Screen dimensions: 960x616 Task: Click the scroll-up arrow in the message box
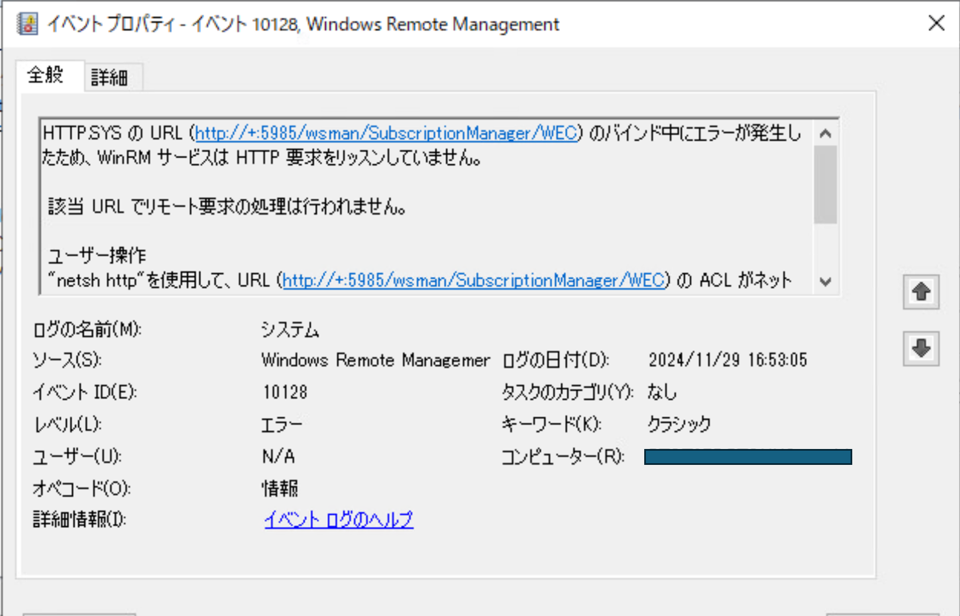click(826, 132)
